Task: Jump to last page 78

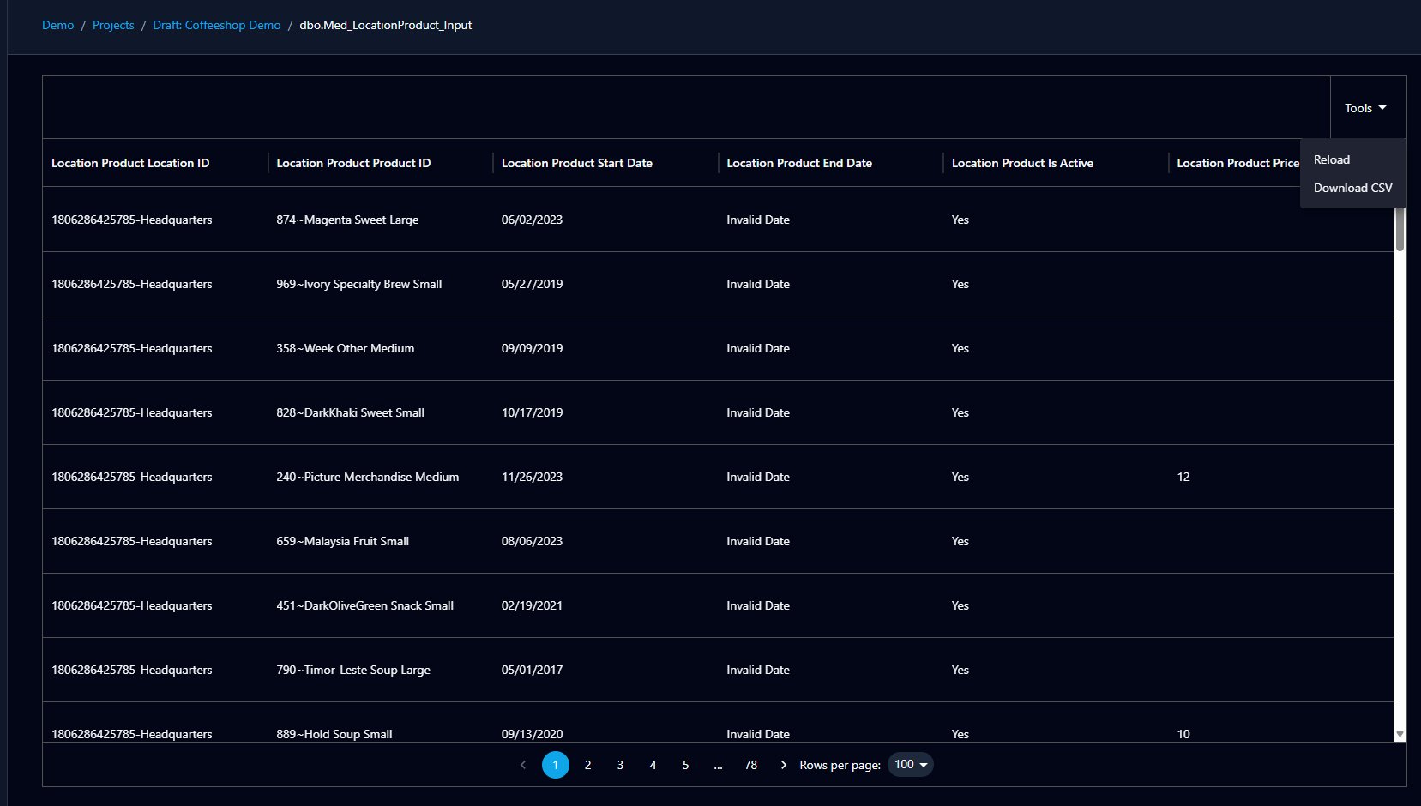Action: (x=750, y=765)
